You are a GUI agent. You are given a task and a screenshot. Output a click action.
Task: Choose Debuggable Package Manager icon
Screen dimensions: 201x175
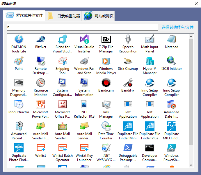pyautogui.click(x=128, y=148)
